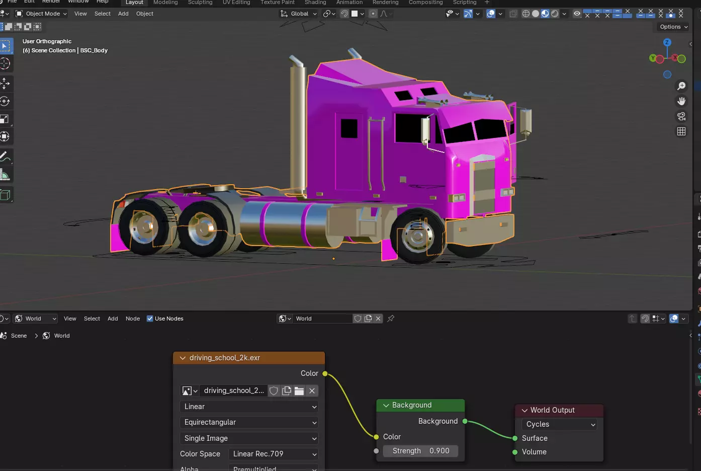Toggle the camera view icon
The image size is (701, 471).
pos(681,116)
